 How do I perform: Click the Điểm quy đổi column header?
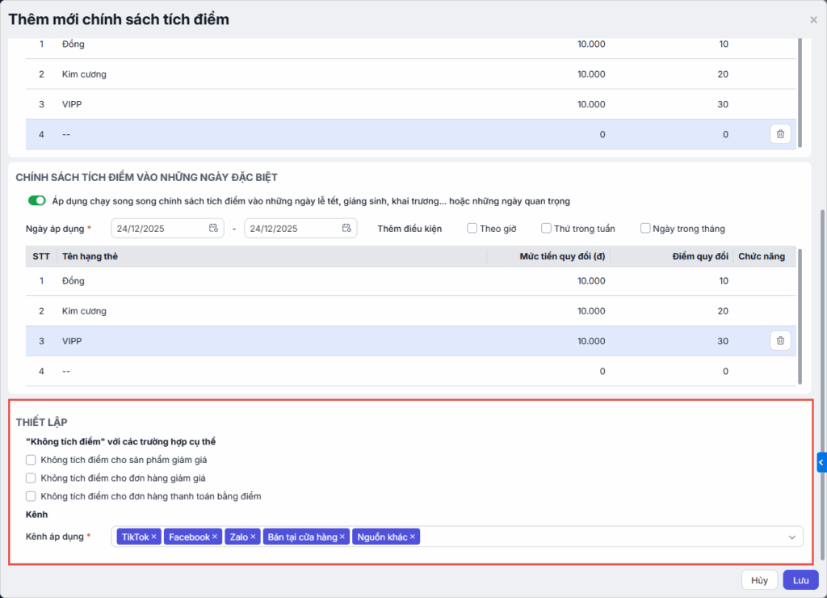(700, 256)
